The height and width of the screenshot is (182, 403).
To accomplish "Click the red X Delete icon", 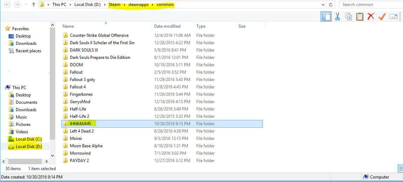I will pos(371,17).
